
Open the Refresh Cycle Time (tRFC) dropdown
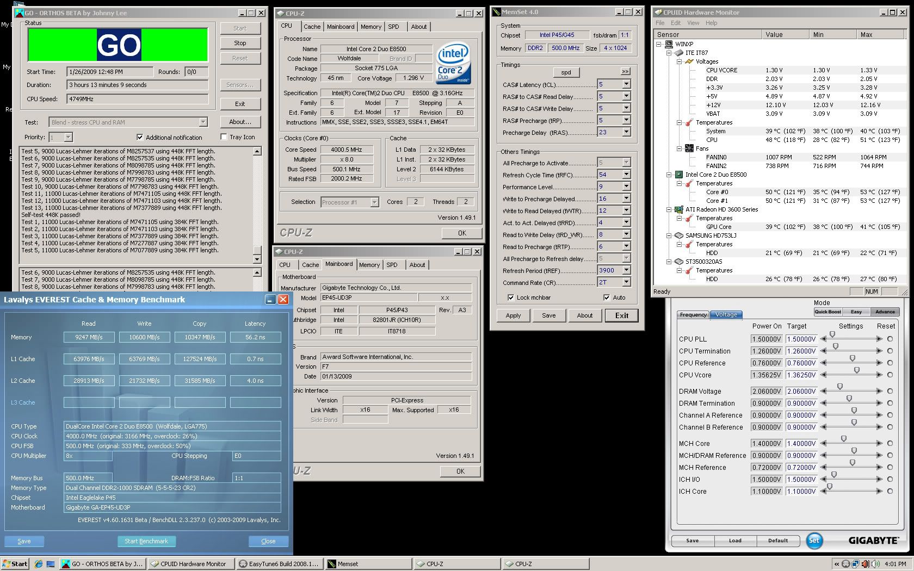click(626, 175)
